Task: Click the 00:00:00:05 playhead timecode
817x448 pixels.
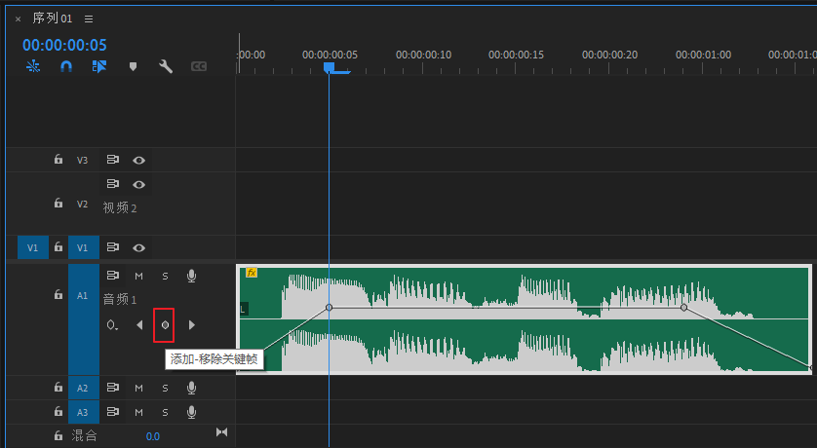Action: point(64,45)
